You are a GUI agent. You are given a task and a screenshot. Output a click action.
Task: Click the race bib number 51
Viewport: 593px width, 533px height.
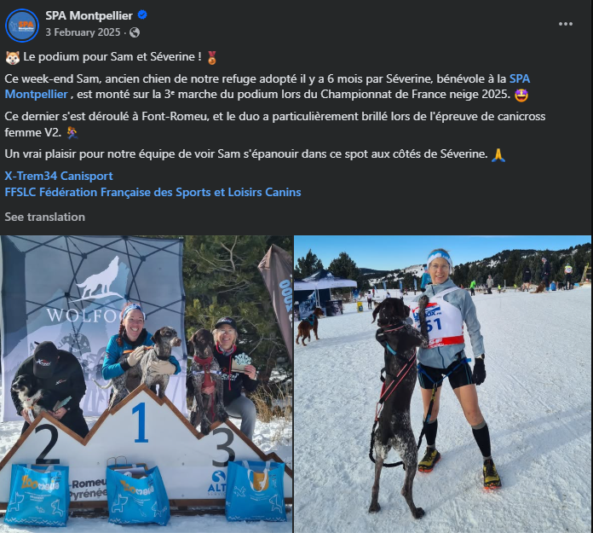tap(432, 326)
